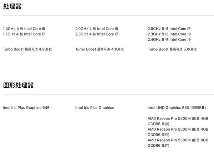
Task: Click Turbo Boost 最高可达 5.0GHz text
Action: point(172,49)
